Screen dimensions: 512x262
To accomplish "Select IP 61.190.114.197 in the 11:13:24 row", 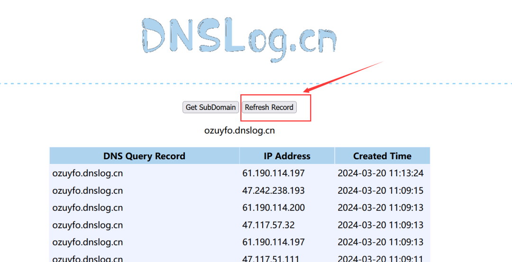I will pos(274,173).
